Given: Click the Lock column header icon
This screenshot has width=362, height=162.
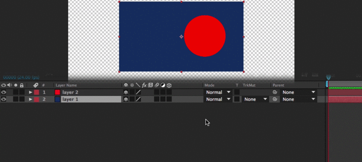Looking at the screenshot, I should pos(22,85).
